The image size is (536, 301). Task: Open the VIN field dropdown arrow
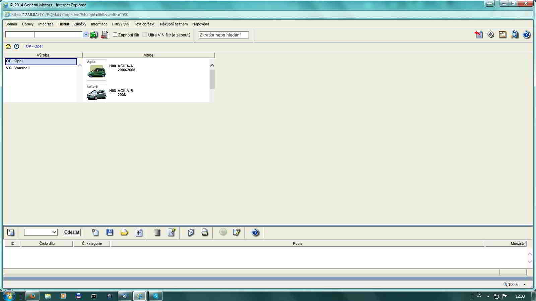pos(86,34)
